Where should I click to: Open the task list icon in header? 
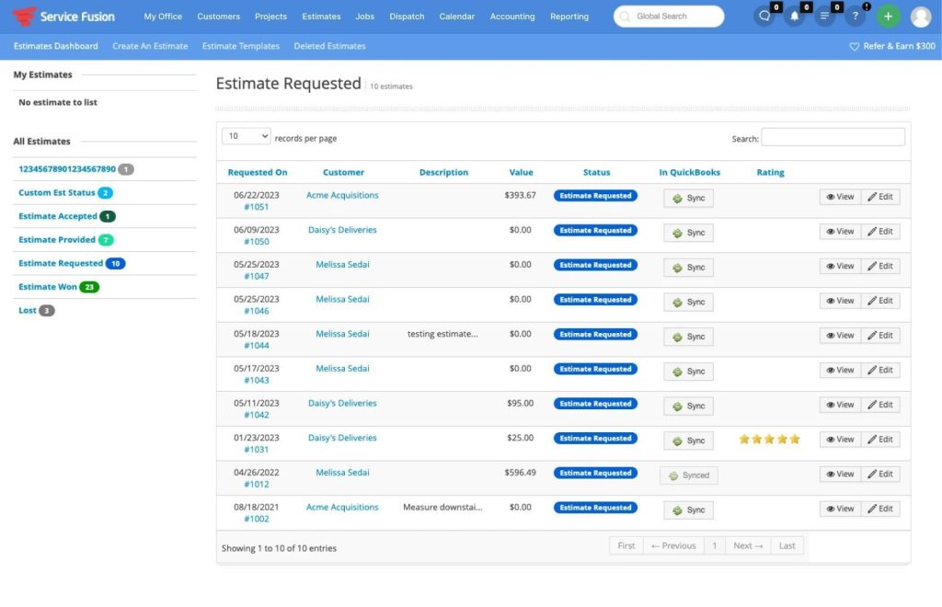[824, 17]
